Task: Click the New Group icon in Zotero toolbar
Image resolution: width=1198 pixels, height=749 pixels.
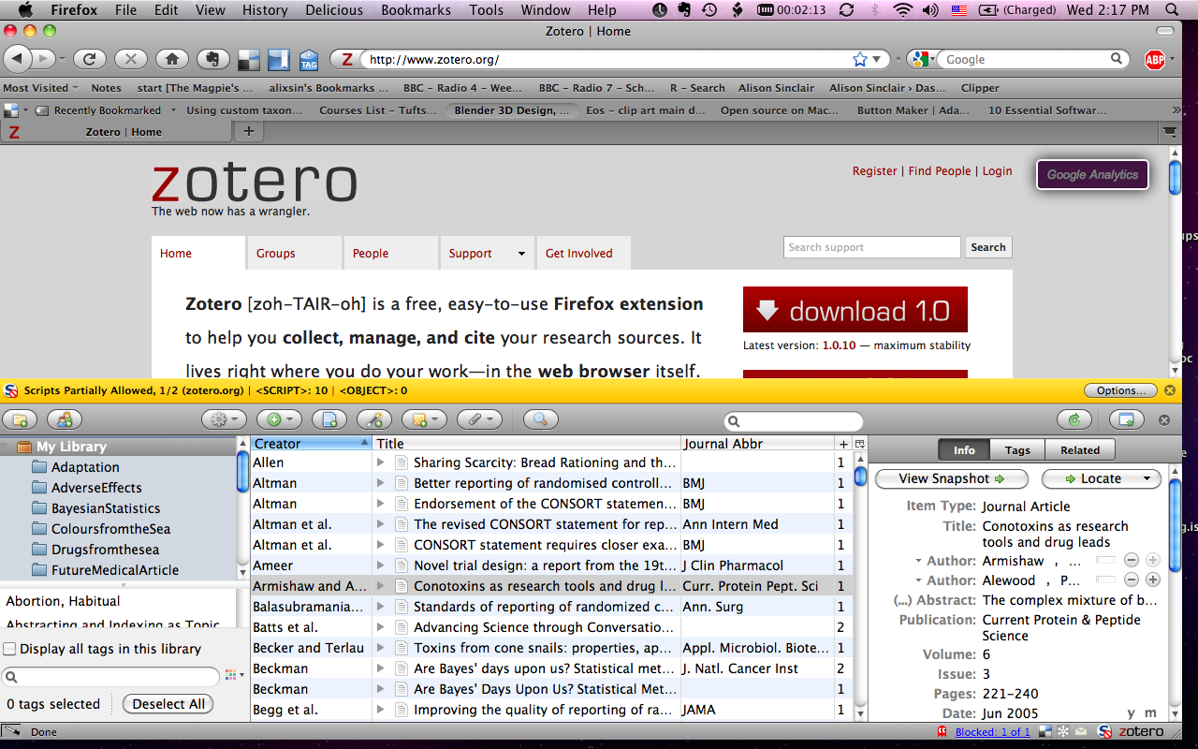Action: [x=65, y=420]
